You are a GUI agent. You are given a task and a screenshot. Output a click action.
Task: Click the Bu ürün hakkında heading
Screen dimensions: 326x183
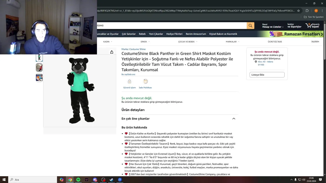[x=134, y=127]
